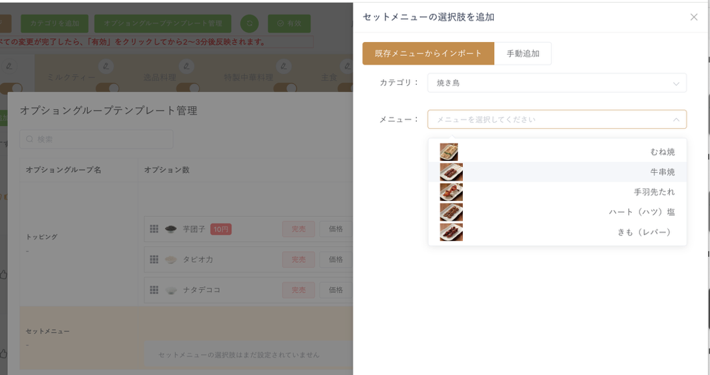The image size is (710, 375).
Task: Select むね焼 from the menu list
Action: pyautogui.click(x=558, y=152)
